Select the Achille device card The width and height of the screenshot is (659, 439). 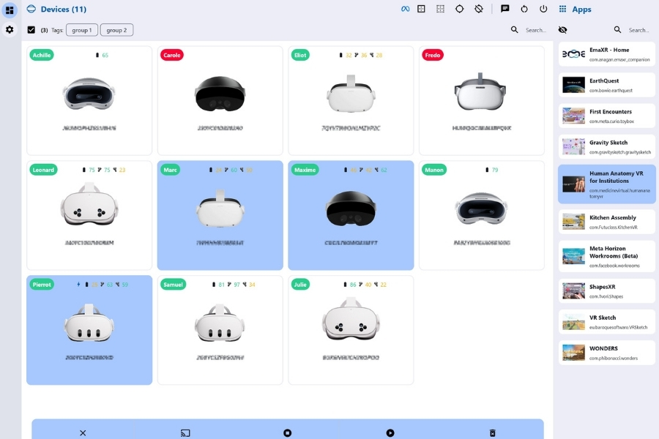click(89, 101)
